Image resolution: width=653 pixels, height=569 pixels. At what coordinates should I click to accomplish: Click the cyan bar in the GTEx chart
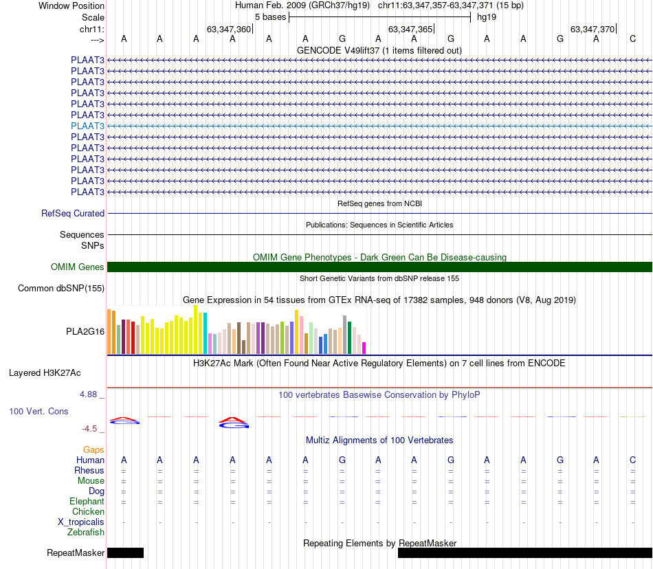click(205, 333)
